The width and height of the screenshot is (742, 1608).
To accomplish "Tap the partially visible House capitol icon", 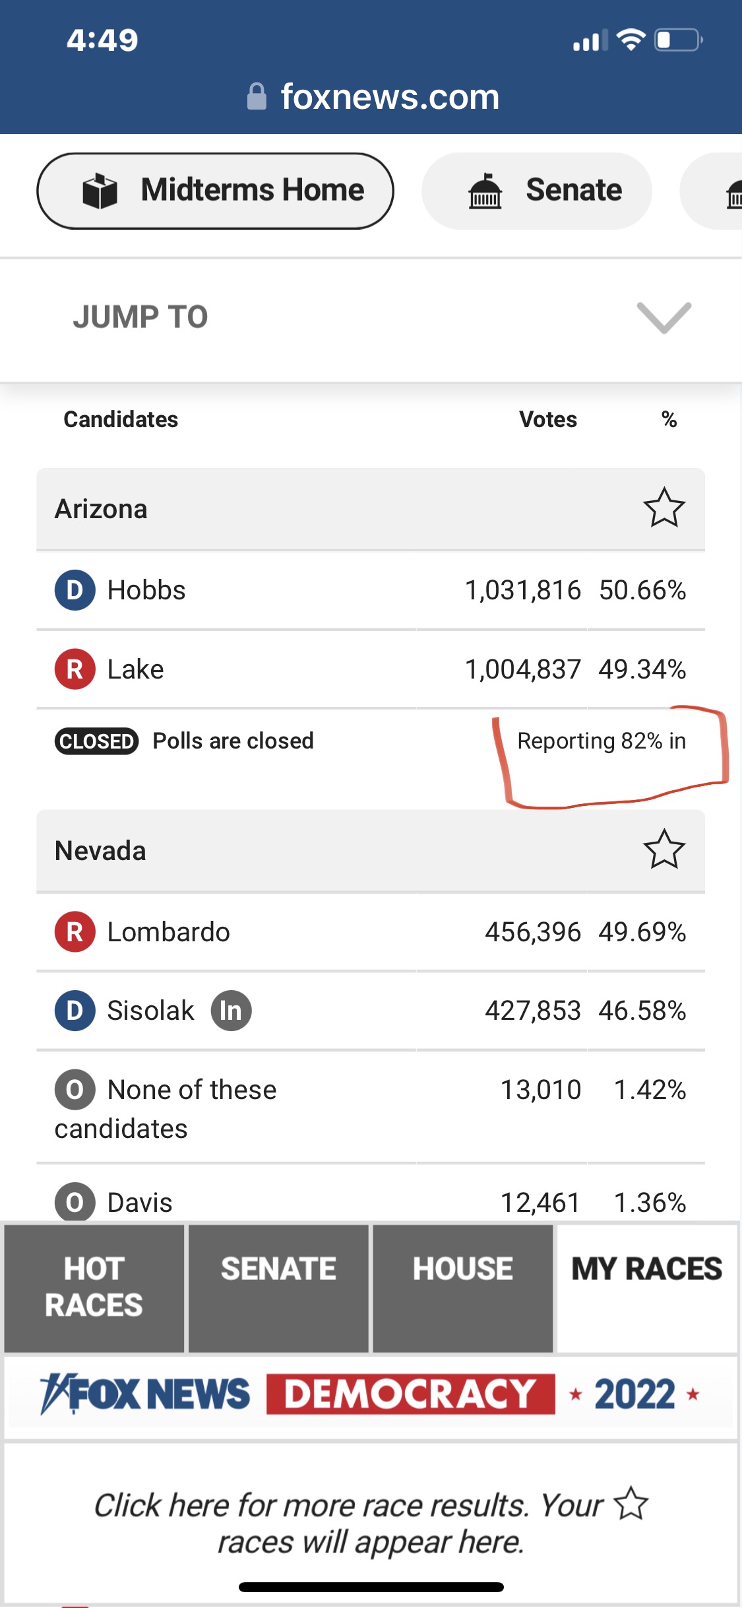I will [x=733, y=192].
